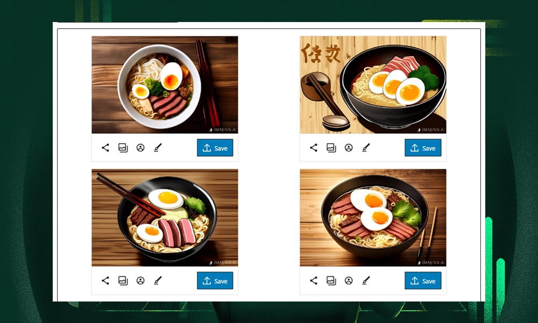Open the top-left white bowl ramen thumbnail

[x=165, y=85]
